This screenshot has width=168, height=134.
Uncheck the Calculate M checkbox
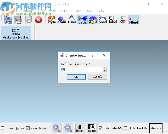pos(100,128)
